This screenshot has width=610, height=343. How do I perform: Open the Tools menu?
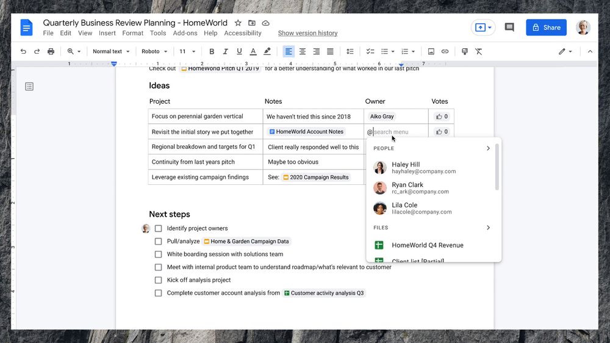[x=158, y=33]
